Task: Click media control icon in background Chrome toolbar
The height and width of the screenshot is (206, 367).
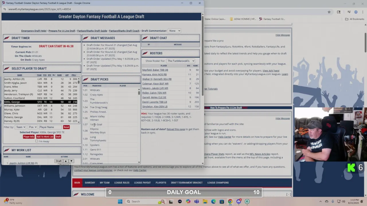Action: coord(349,12)
